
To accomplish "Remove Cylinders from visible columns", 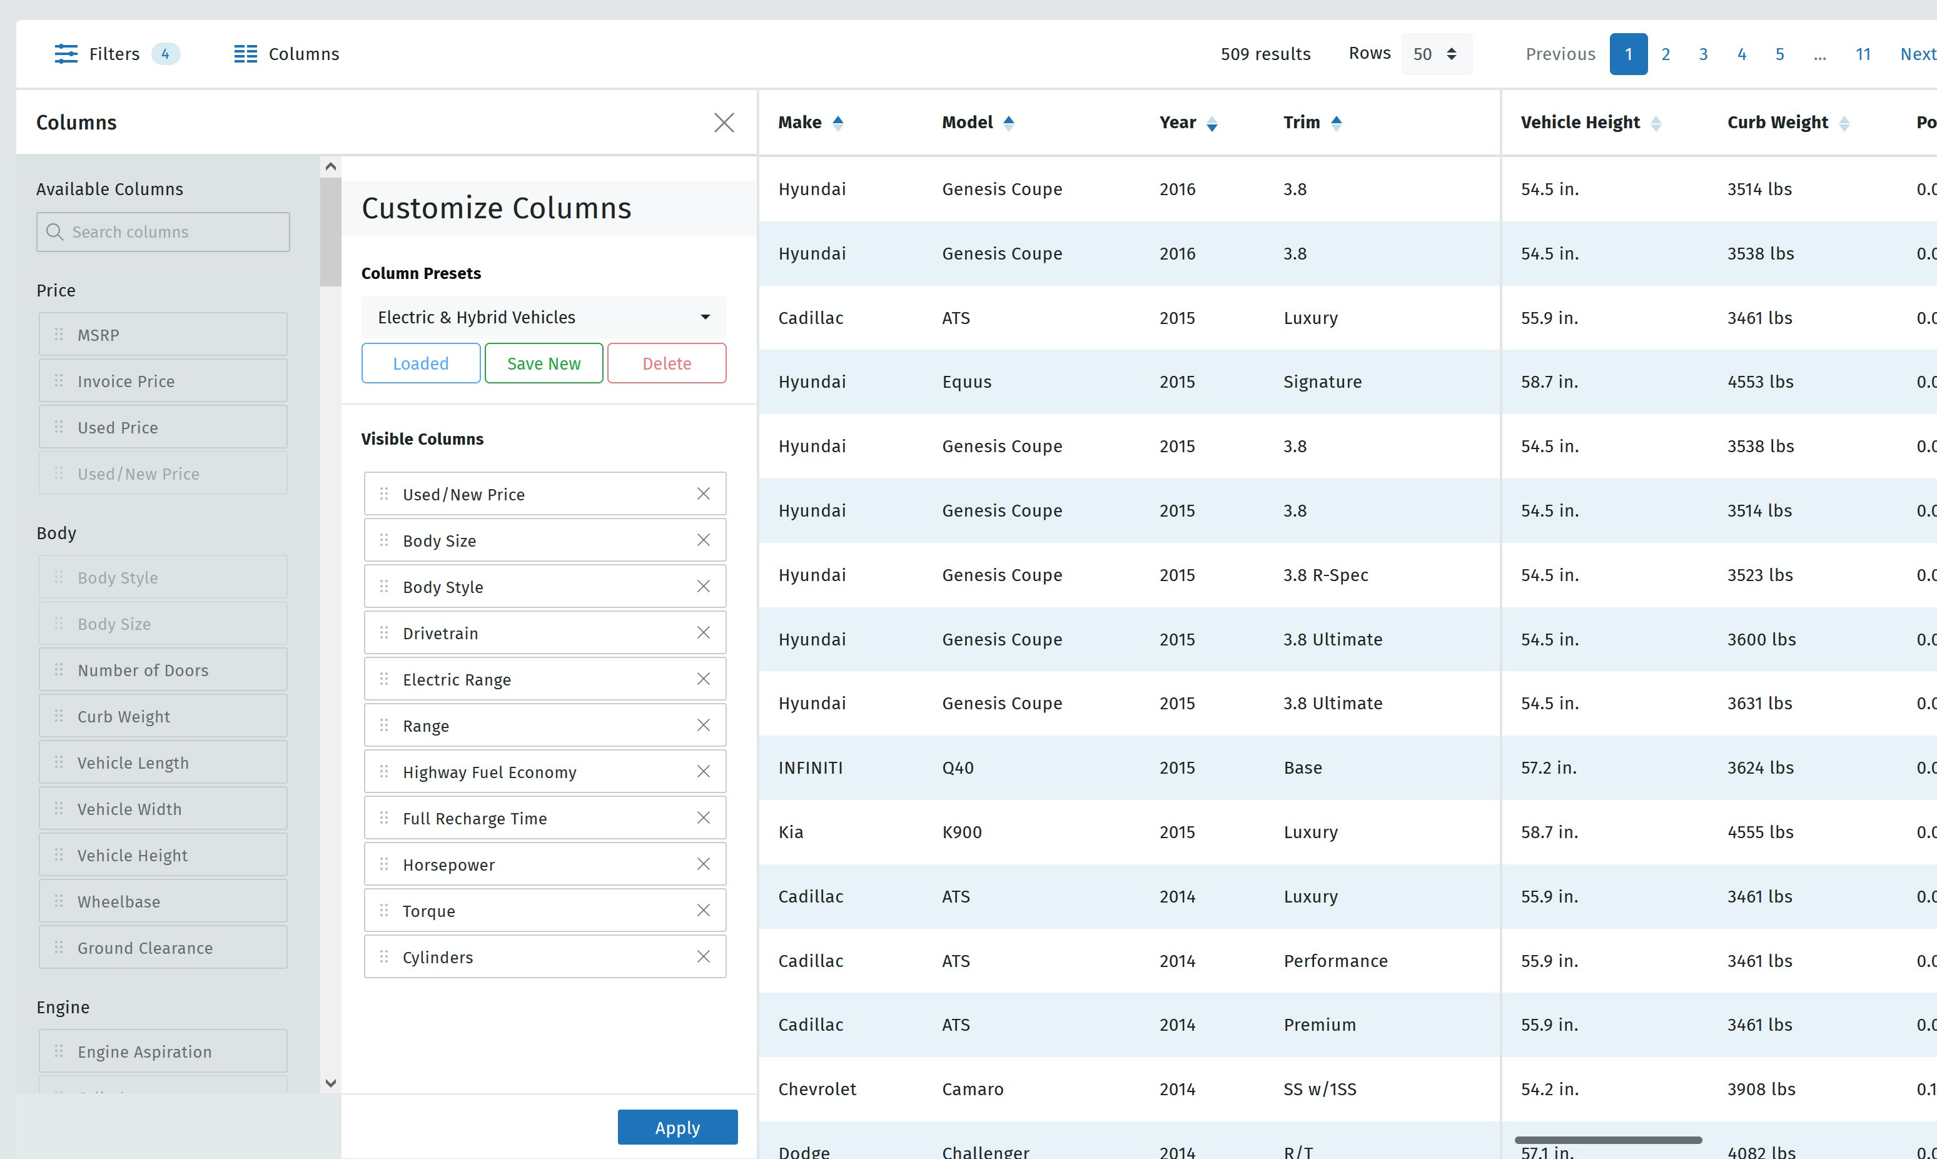I will (x=704, y=957).
